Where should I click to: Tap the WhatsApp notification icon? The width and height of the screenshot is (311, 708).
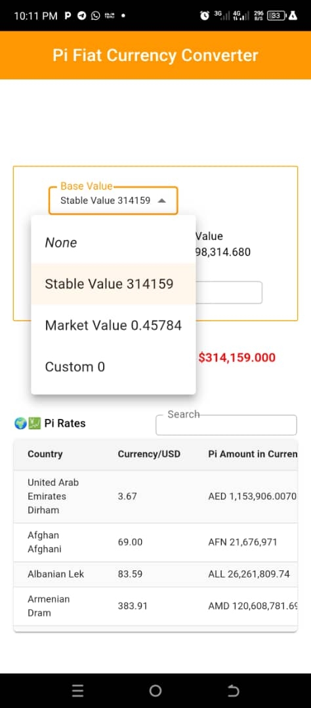tap(95, 16)
